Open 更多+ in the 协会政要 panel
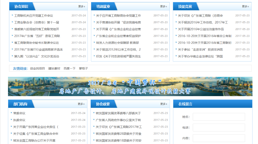 [x=163, y=104]
